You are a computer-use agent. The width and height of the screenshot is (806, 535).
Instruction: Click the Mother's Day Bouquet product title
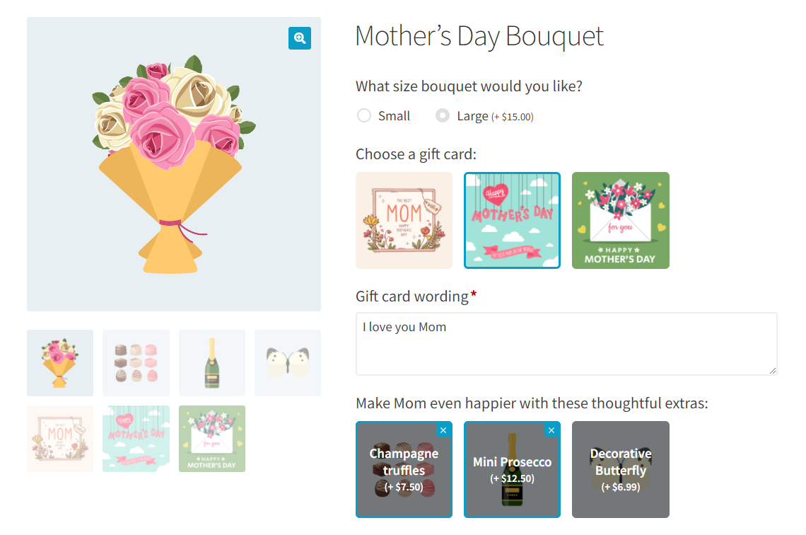click(x=479, y=35)
